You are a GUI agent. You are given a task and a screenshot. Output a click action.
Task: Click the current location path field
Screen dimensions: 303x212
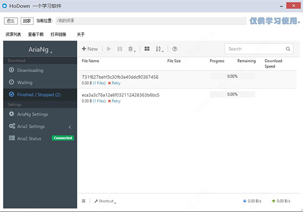point(151,21)
